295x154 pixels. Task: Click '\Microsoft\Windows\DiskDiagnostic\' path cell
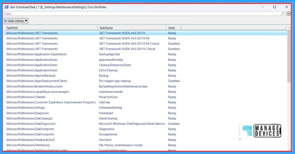[x=31, y=124]
